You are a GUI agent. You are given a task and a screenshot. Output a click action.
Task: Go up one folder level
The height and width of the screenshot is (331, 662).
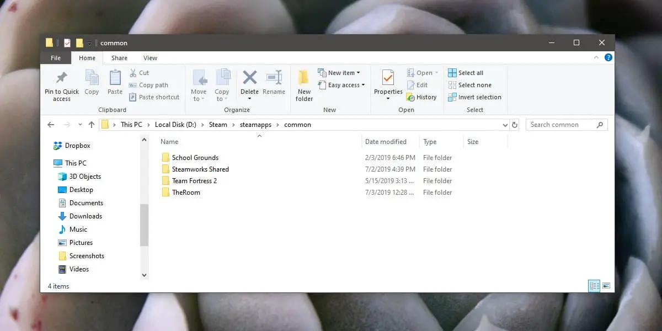coord(92,125)
